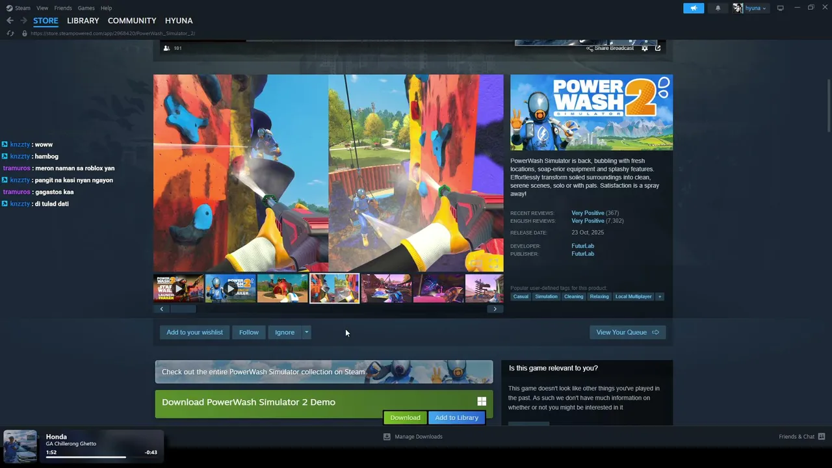Image resolution: width=832 pixels, height=468 pixels.
Task: Open recent reviews Very Positive link
Action: [x=588, y=213]
